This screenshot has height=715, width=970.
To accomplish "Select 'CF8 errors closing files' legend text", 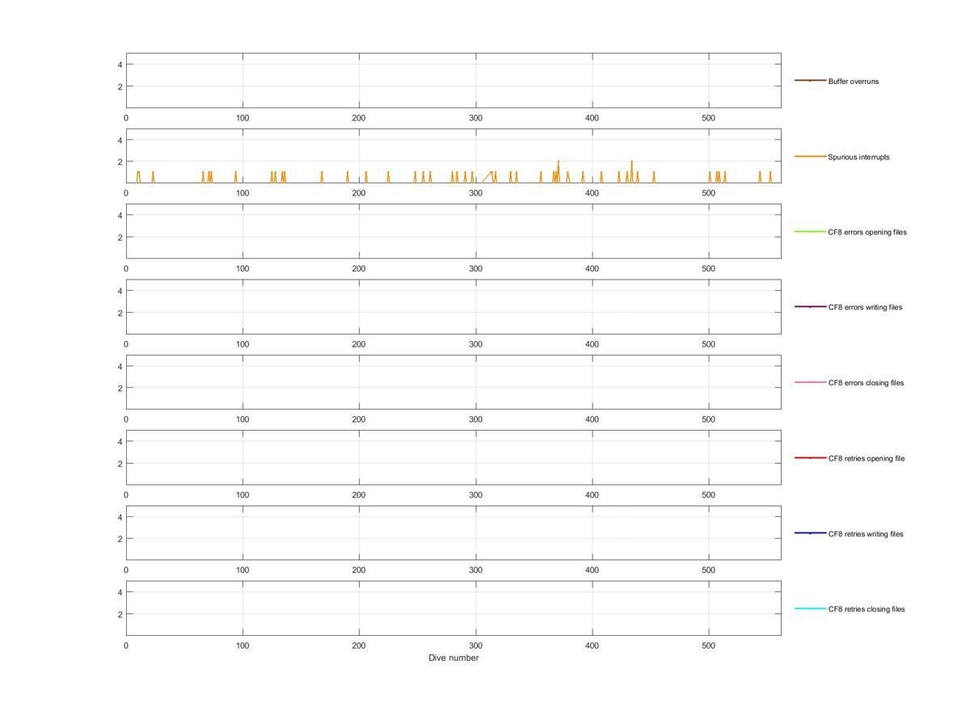I will coord(866,383).
